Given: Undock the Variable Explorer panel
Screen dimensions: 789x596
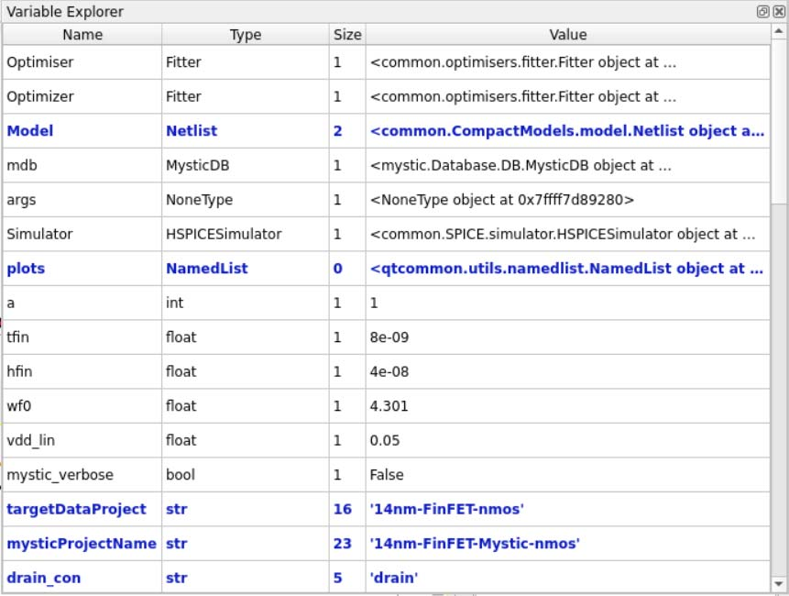Looking at the screenshot, I should click(762, 12).
